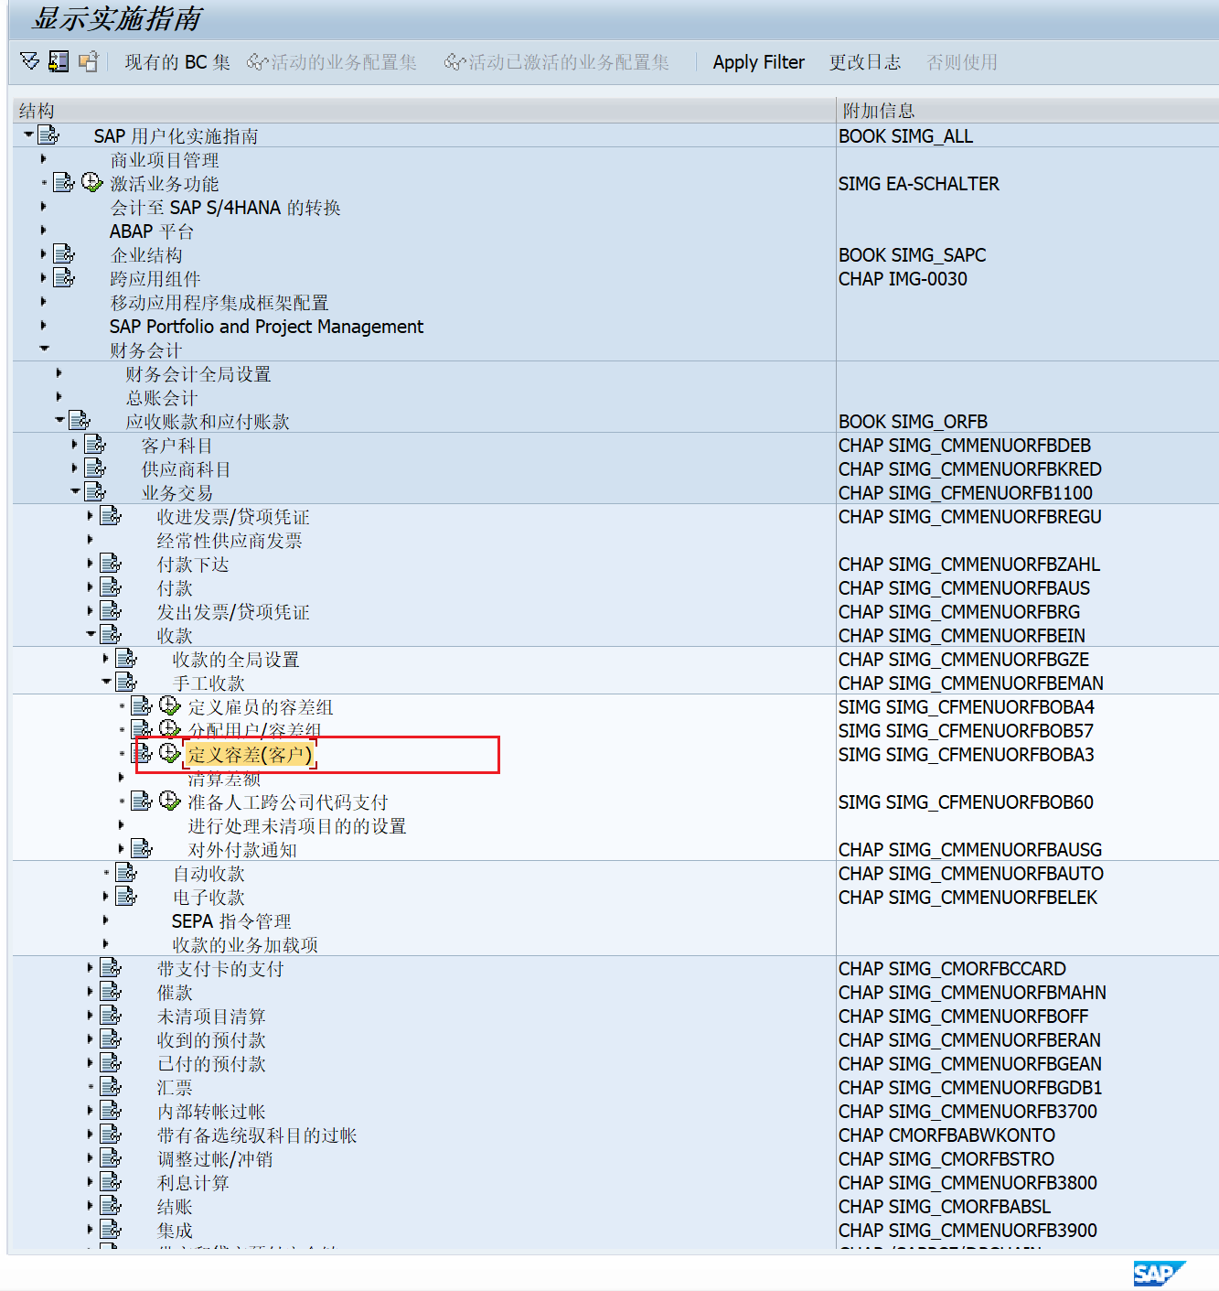This screenshot has width=1219, height=1291.
Task: Expand the 商业项目管理 node
Action: (43, 159)
